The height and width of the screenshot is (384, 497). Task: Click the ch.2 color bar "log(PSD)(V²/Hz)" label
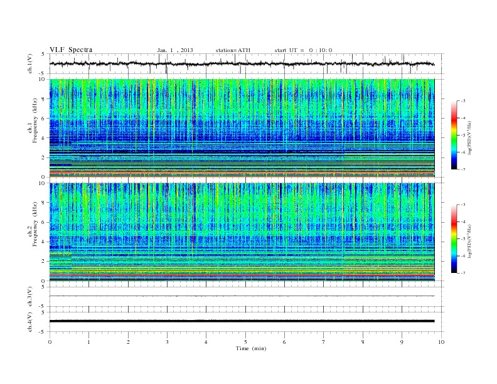click(x=469, y=241)
